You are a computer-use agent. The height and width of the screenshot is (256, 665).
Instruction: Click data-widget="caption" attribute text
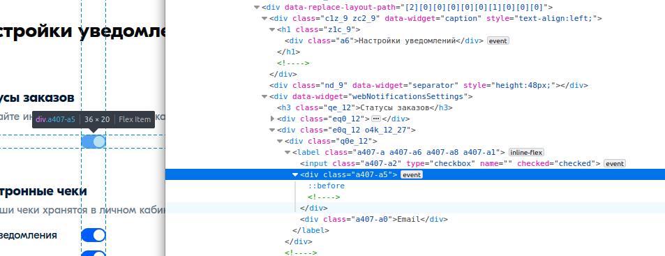(433, 19)
